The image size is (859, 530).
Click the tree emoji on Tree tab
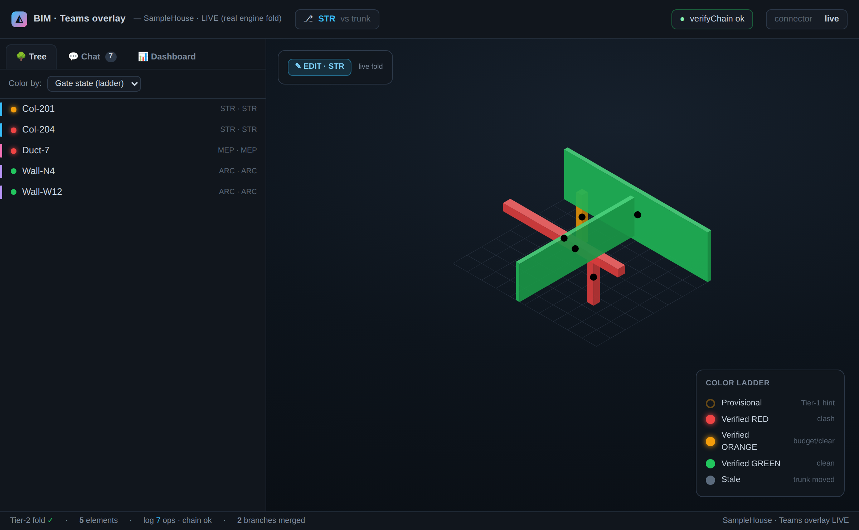point(21,56)
